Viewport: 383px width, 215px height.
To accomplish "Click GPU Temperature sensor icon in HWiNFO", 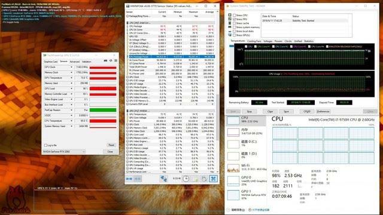I will 127,114.
